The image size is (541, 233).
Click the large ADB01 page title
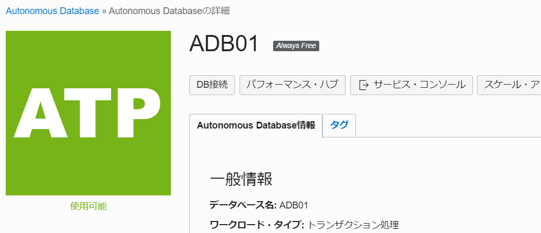pyautogui.click(x=224, y=44)
